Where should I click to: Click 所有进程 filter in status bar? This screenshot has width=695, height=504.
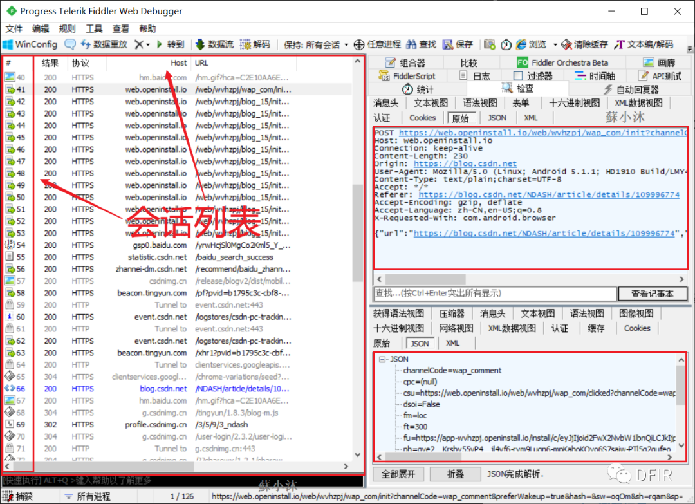click(88, 496)
